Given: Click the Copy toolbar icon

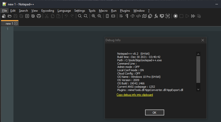Looking at the screenshot, I should coord(53,16).
